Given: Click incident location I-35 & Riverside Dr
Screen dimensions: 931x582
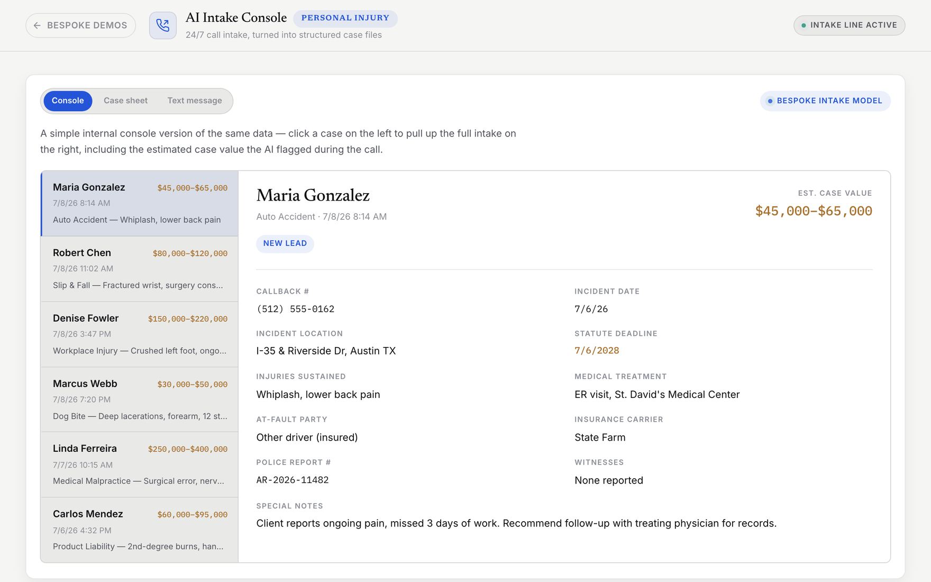Looking at the screenshot, I should [x=326, y=351].
